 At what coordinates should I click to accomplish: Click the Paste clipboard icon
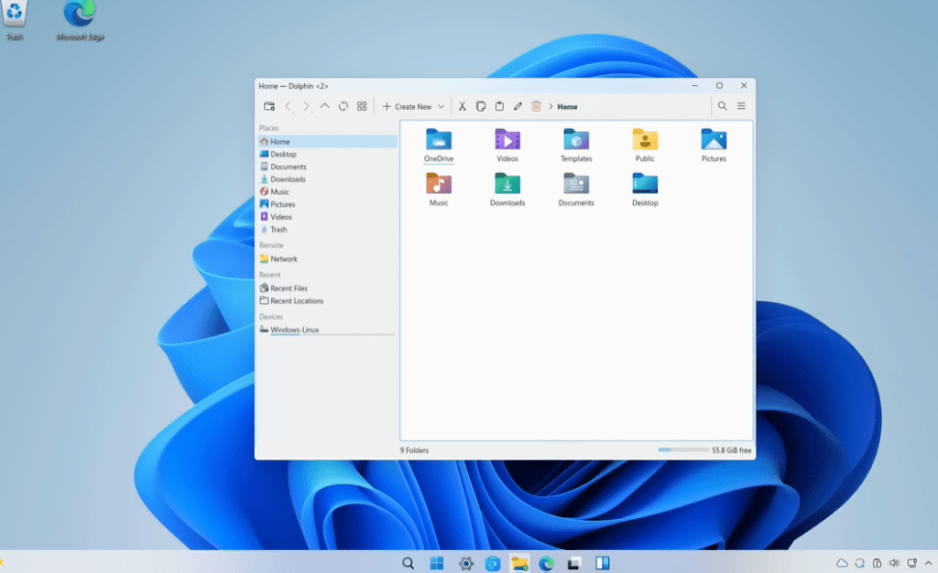pos(499,106)
